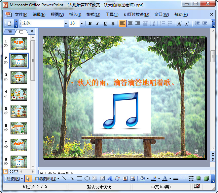Open the font size dropdown

pos(82,24)
